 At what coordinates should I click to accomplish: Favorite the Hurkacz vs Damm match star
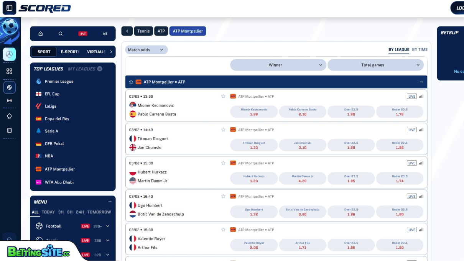223,163
